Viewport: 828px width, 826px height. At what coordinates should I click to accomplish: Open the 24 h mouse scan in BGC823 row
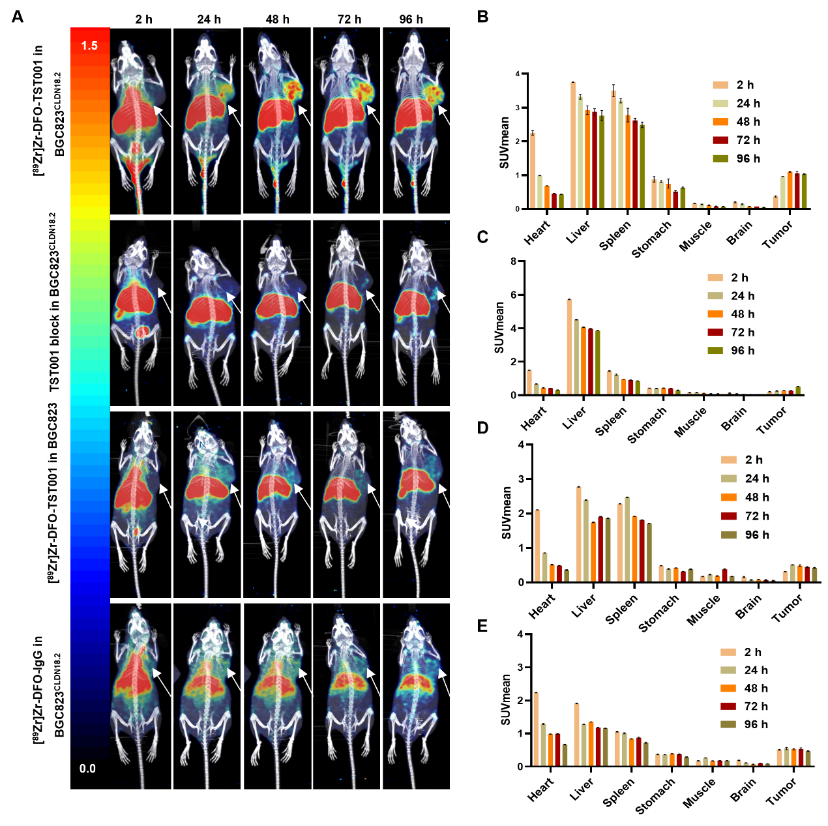[207, 504]
